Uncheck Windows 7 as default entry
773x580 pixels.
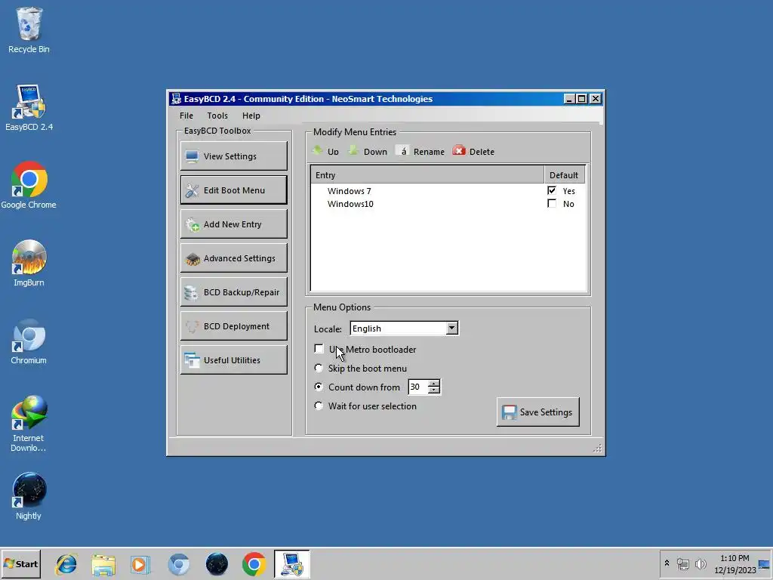(552, 190)
